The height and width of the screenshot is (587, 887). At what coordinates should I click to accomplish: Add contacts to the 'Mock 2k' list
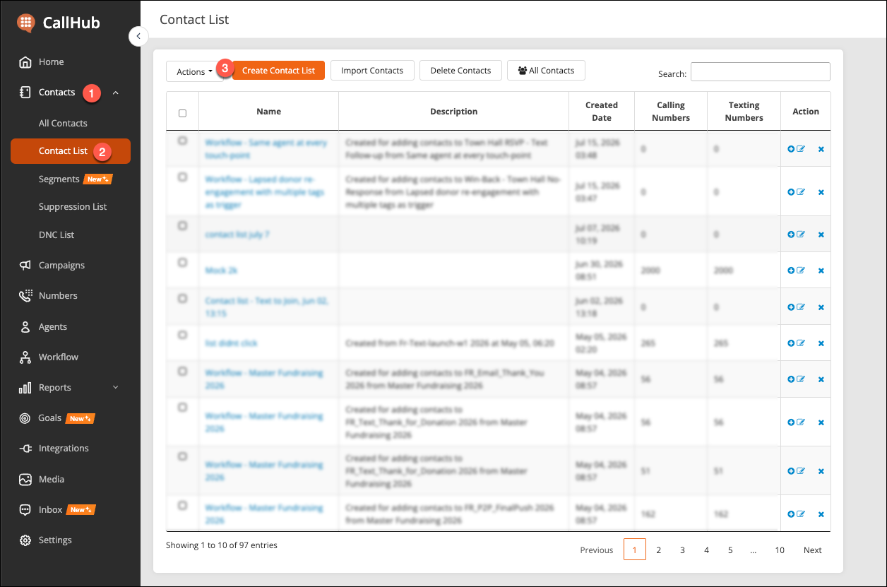pos(791,271)
